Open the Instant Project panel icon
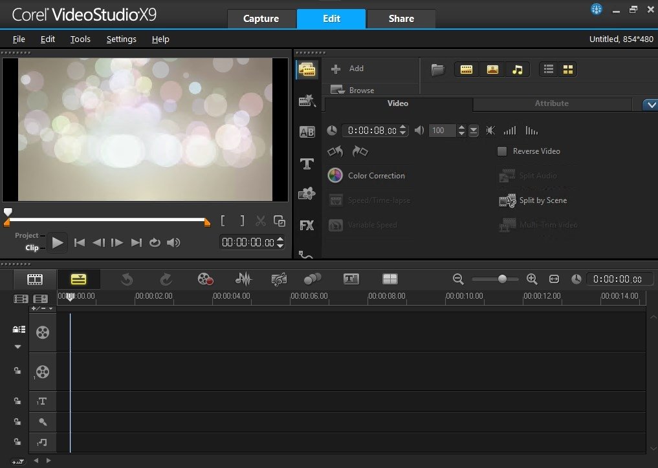Image resolution: width=658 pixels, height=468 pixels. pyautogui.click(x=307, y=101)
